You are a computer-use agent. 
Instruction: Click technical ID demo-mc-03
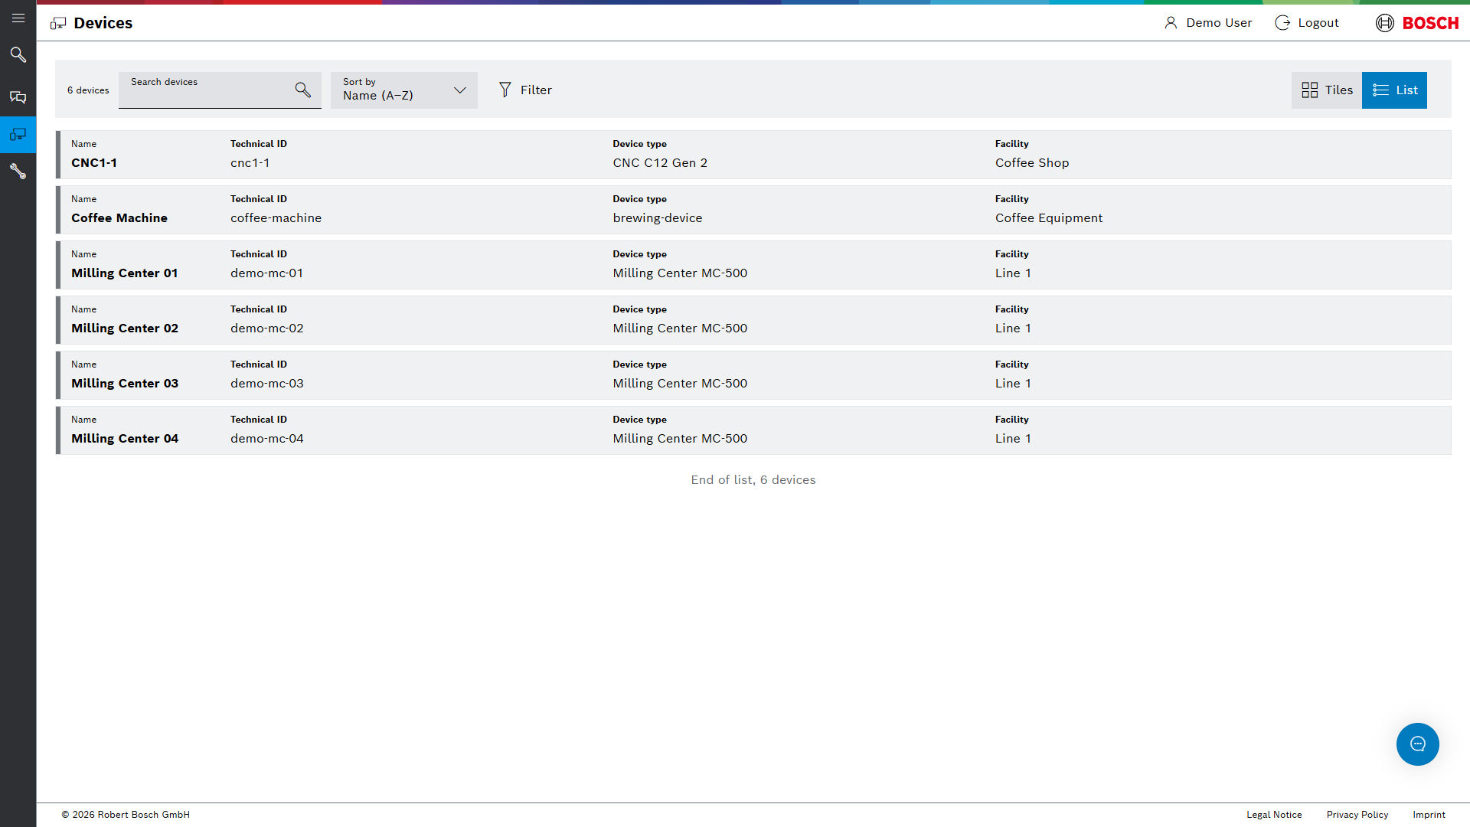tap(267, 384)
